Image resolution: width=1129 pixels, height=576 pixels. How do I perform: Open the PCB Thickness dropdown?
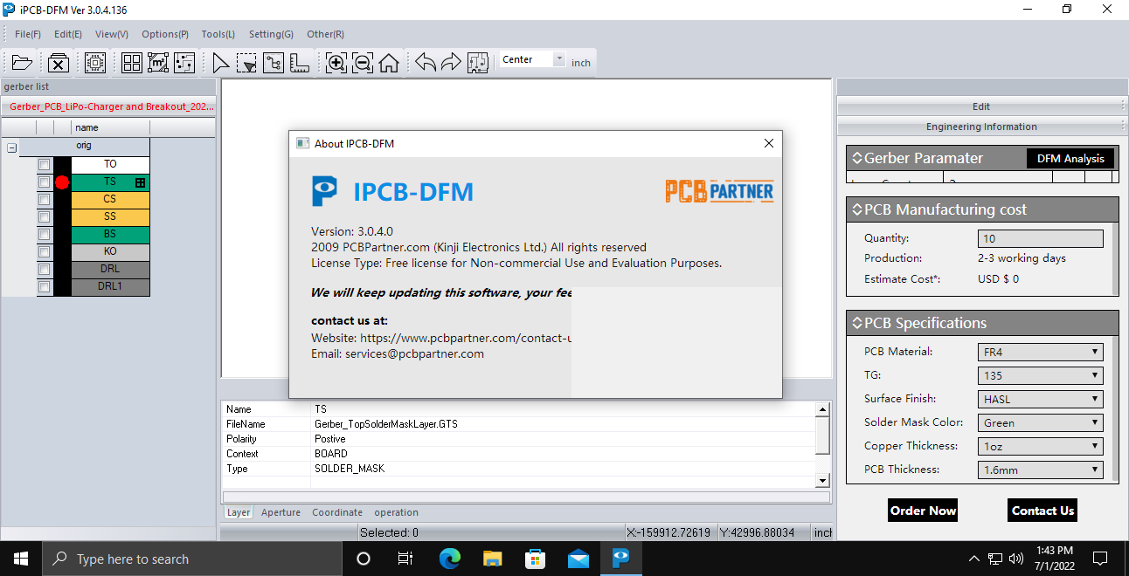click(1040, 470)
